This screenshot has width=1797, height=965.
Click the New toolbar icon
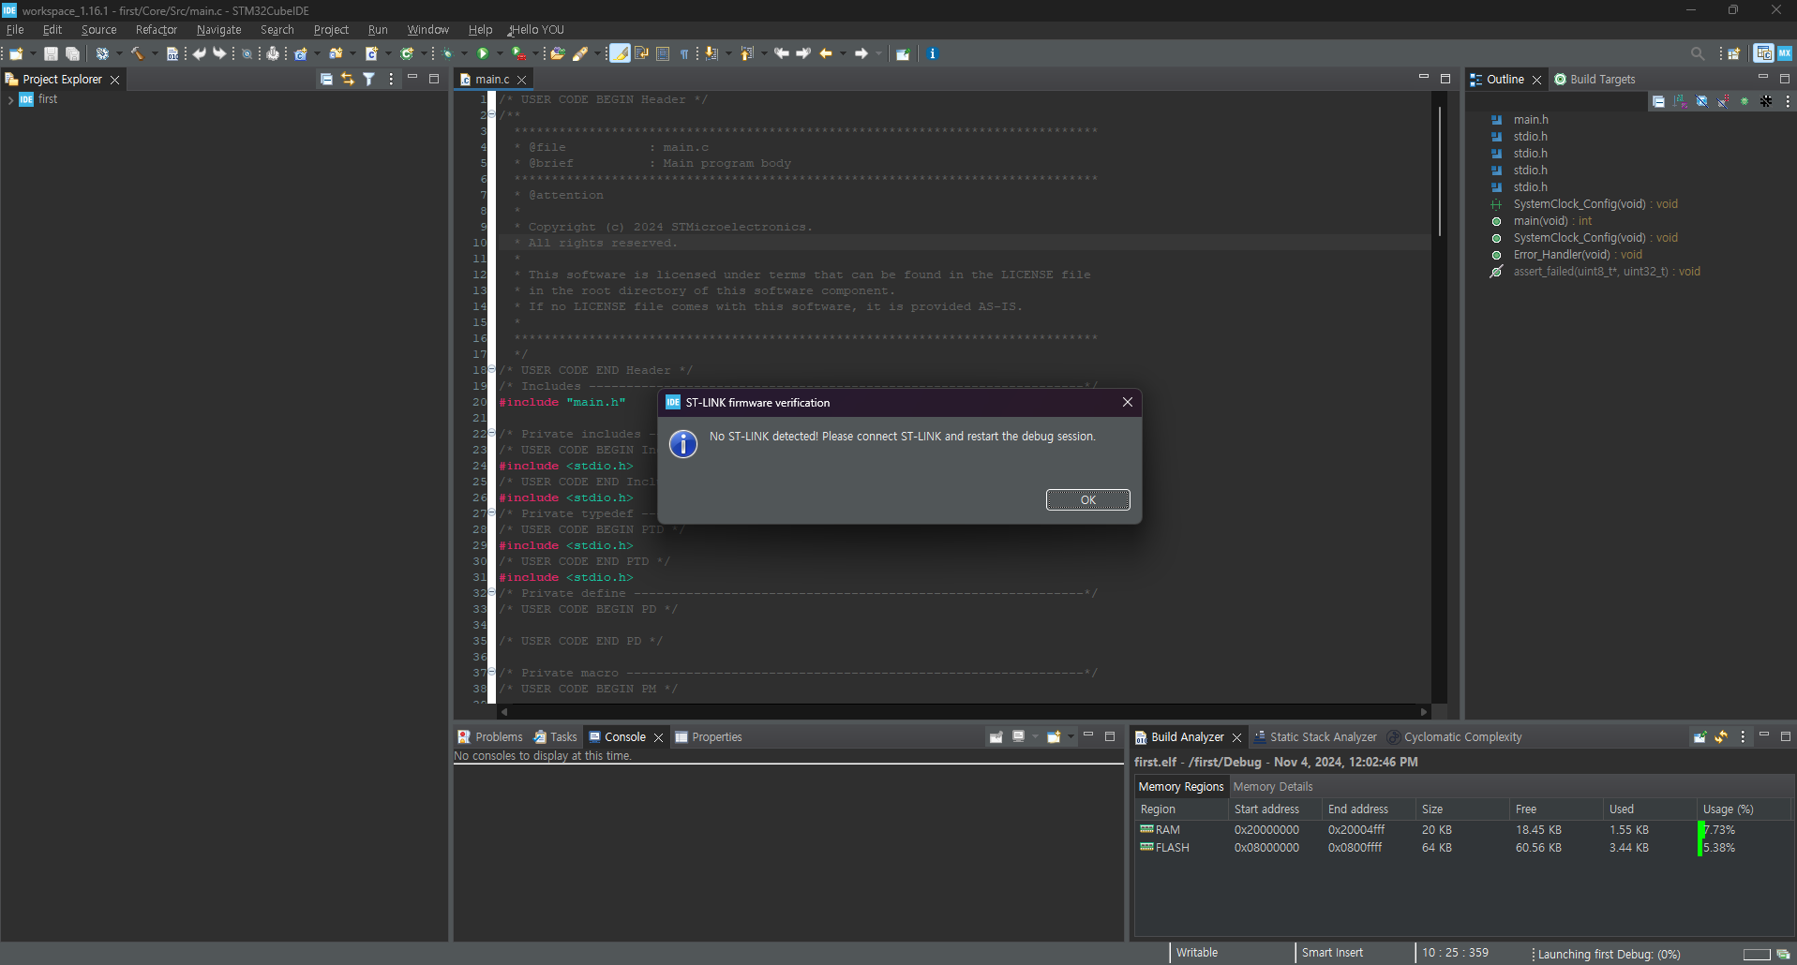tap(16, 53)
